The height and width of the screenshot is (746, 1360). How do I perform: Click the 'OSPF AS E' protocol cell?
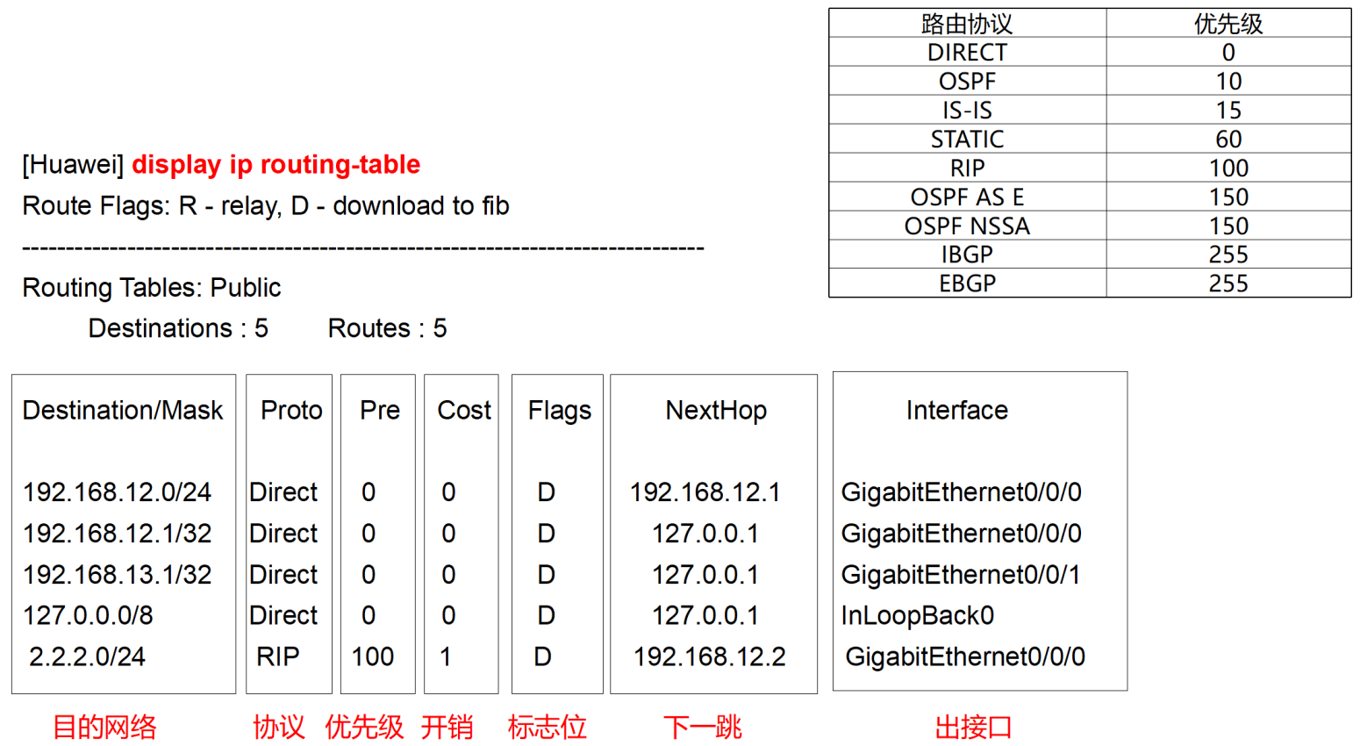pyautogui.click(x=967, y=197)
